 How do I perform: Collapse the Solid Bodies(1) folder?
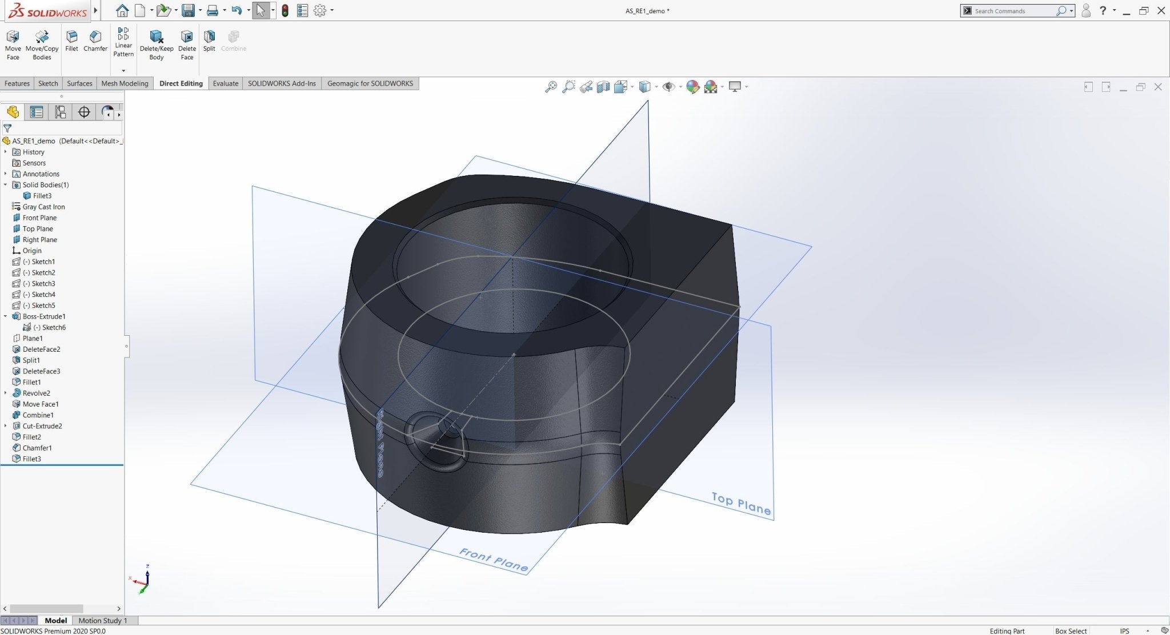tap(6, 185)
